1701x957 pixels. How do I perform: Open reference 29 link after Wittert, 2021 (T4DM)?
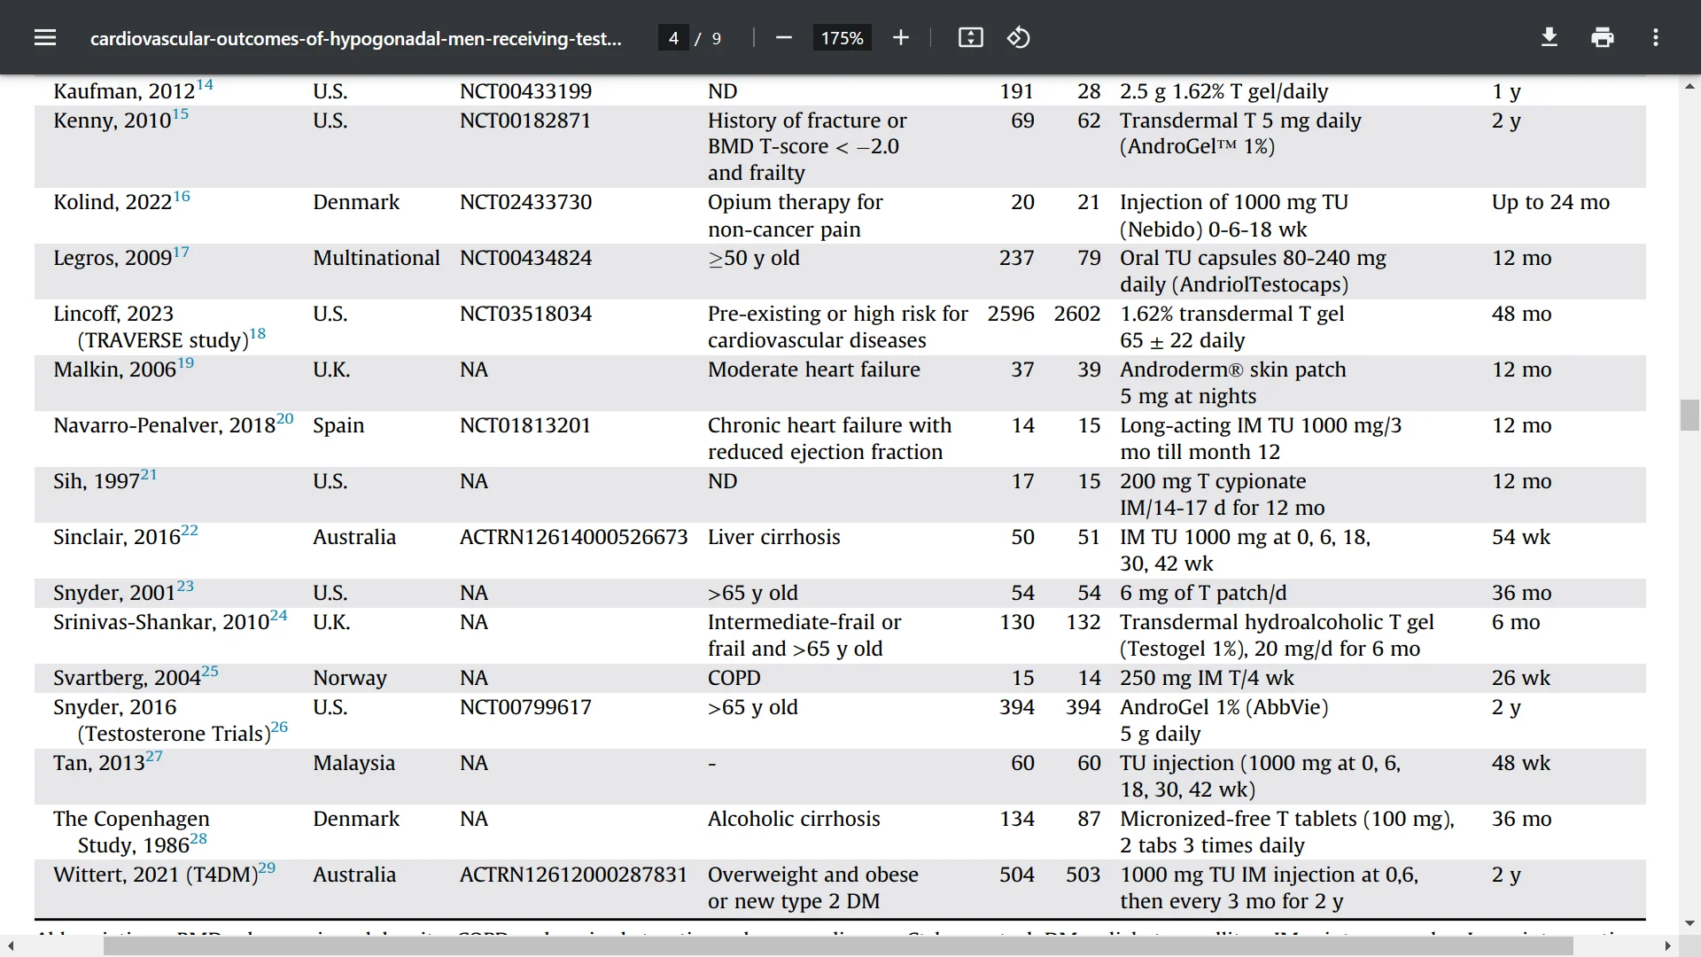[267, 868]
